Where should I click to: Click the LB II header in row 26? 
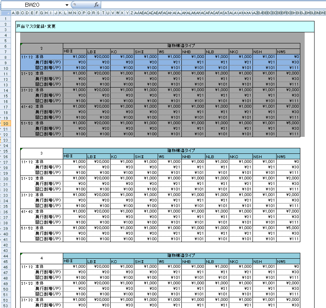tap(98, 156)
